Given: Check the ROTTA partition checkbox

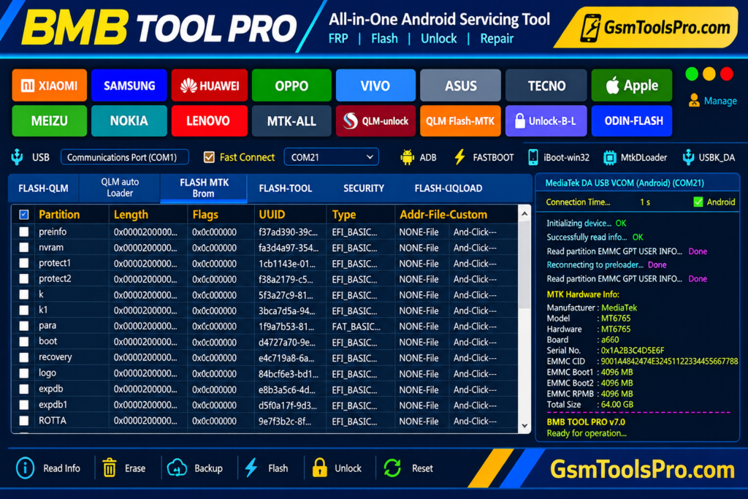Looking at the screenshot, I should tap(24, 421).
